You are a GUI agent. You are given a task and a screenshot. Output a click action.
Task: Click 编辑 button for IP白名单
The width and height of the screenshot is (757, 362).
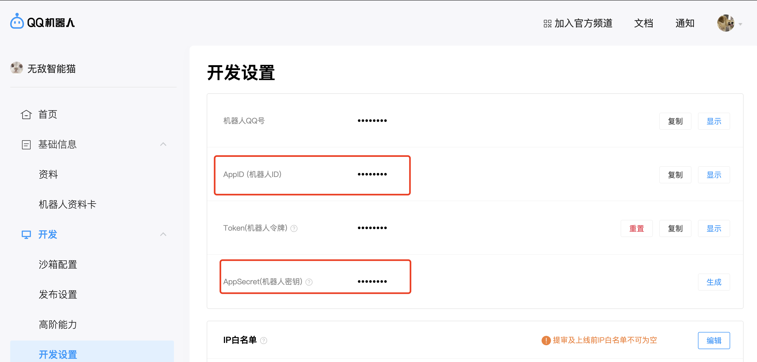714,341
